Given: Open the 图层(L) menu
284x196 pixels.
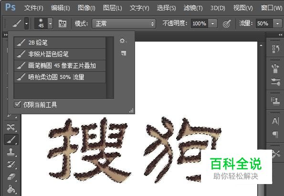Looking at the screenshot, I should (x=112, y=8).
